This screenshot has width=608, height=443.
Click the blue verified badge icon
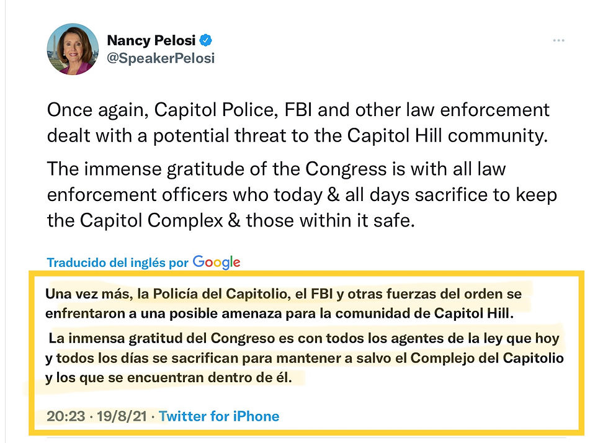pyautogui.click(x=206, y=41)
